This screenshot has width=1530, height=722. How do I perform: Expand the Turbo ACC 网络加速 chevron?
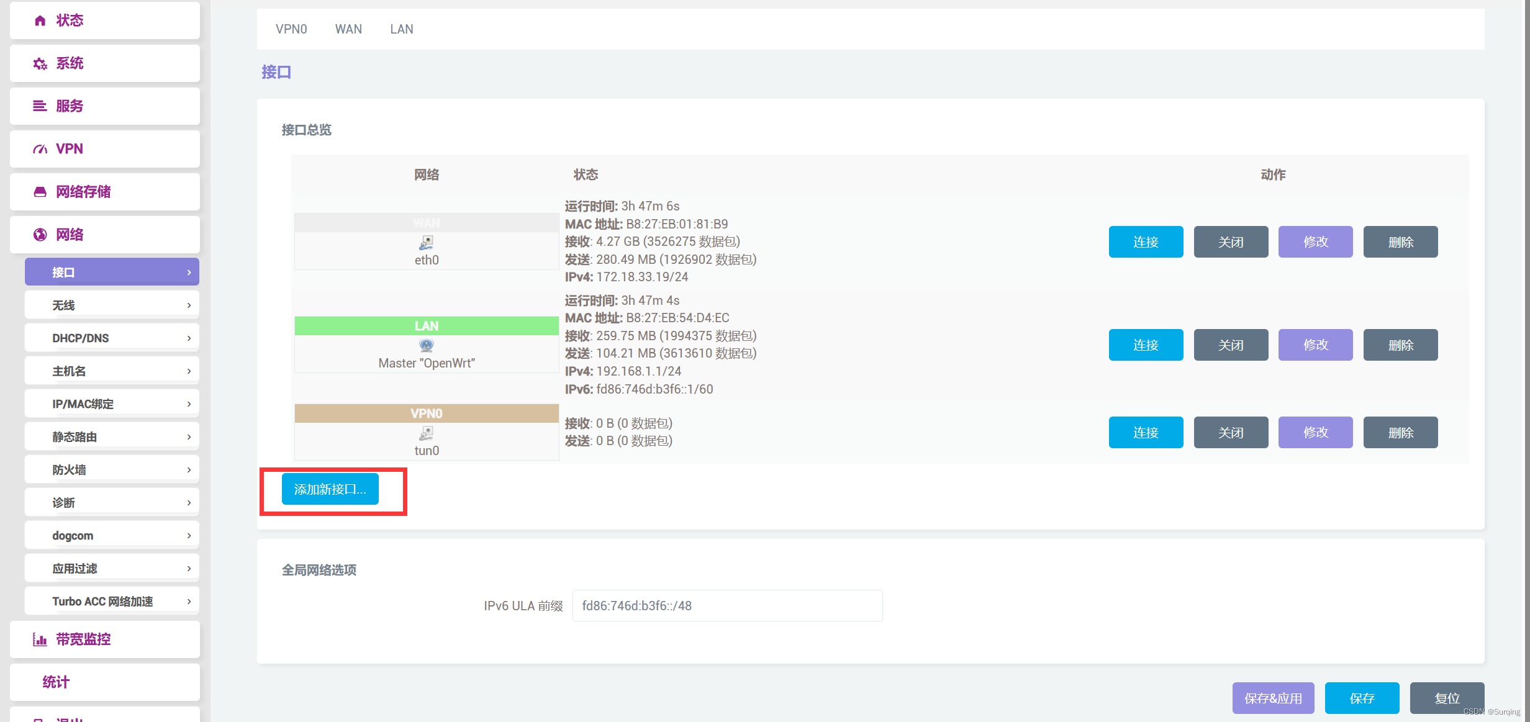click(189, 602)
